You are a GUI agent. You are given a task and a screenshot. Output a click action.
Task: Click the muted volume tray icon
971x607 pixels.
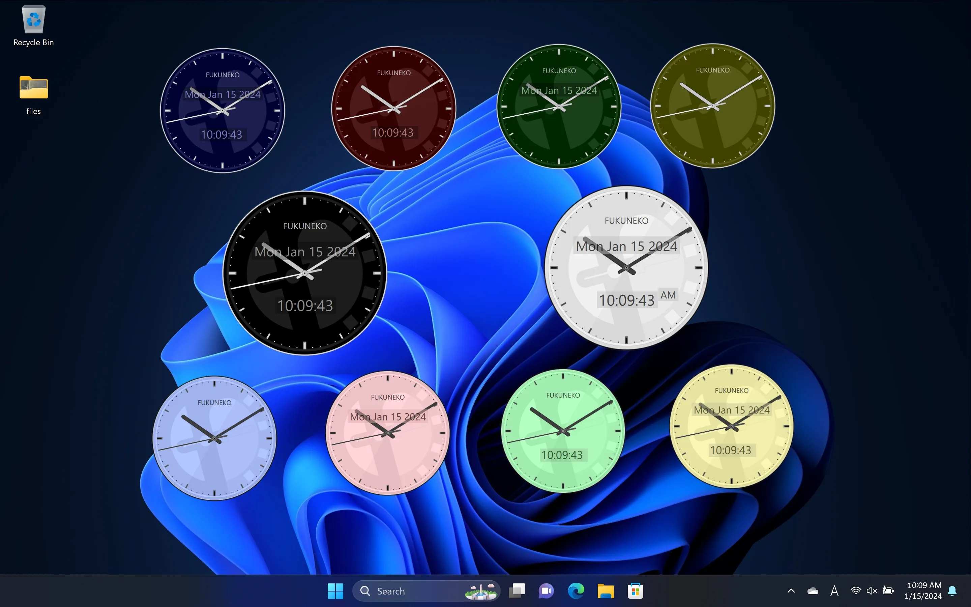(x=872, y=591)
